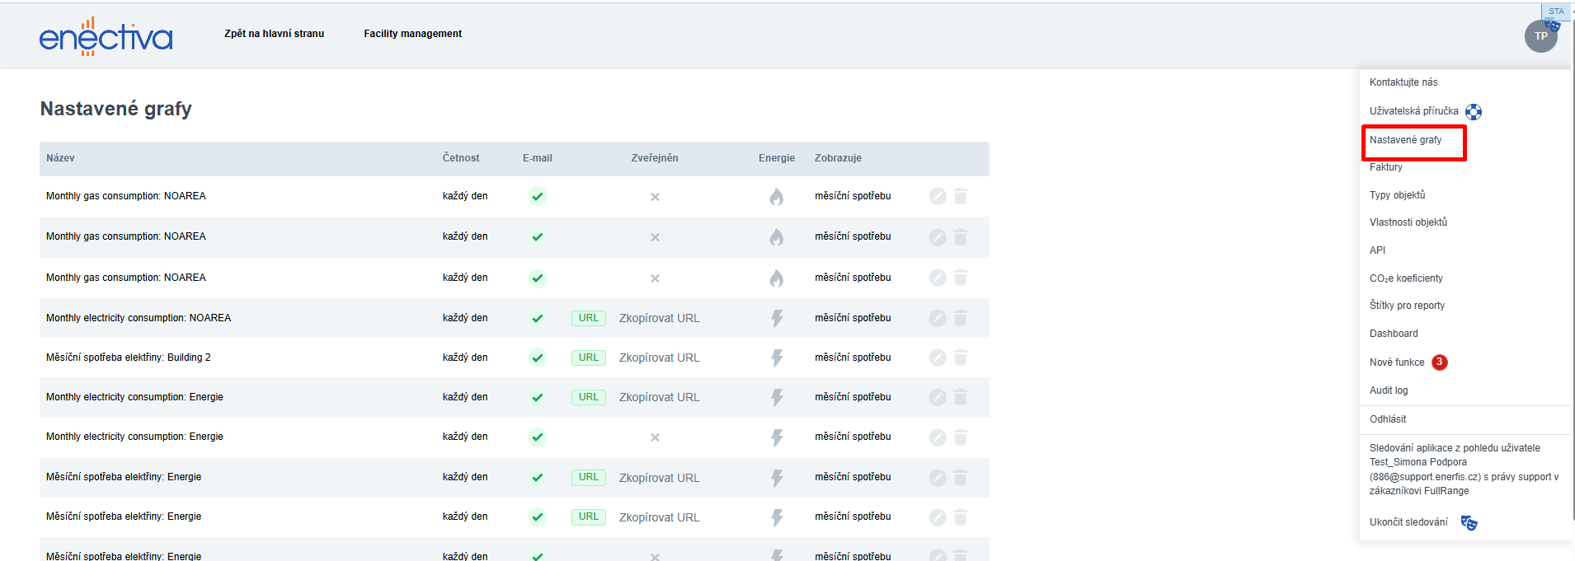Image resolution: width=1575 pixels, height=561 pixels.
Task: Go to Zpět na hlavní stranu
Action: click(x=274, y=34)
